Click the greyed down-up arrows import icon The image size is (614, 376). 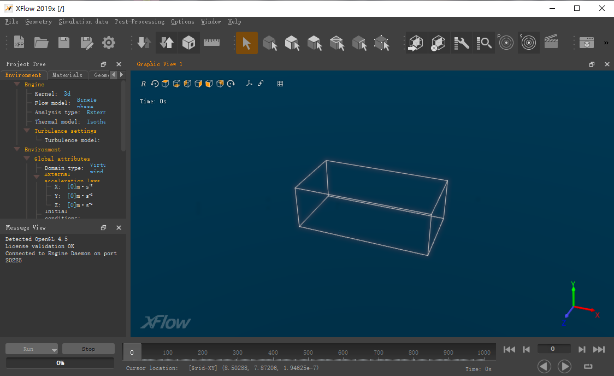[145, 43]
